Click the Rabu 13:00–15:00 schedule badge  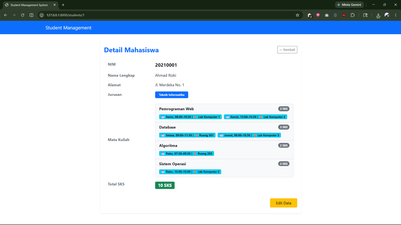(190, 172)
